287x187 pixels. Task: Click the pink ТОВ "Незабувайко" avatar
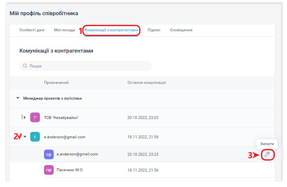point(35,118)
